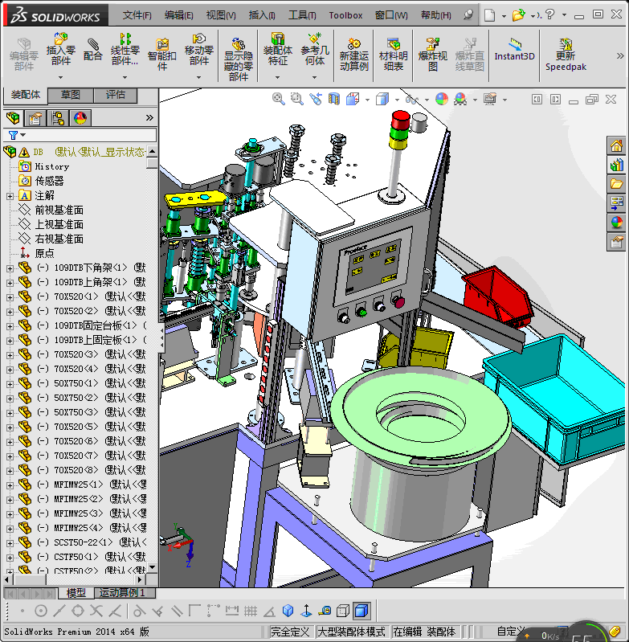Open Custom Properties icon in task pane

coord(616,242)
